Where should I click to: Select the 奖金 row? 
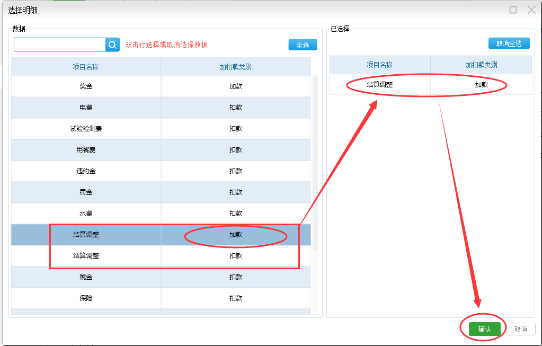click(86, 86)
